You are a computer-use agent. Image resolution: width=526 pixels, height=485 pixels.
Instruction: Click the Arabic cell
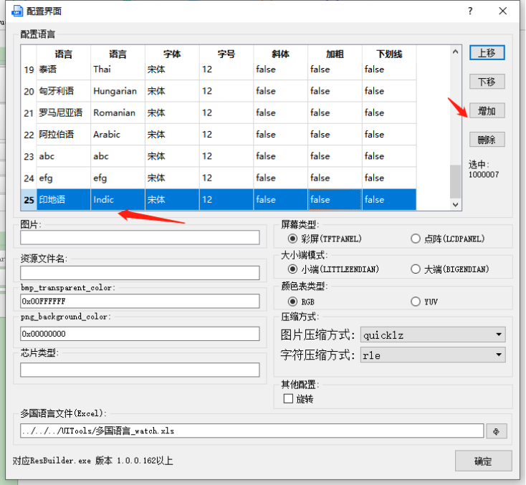click(118, 135)
